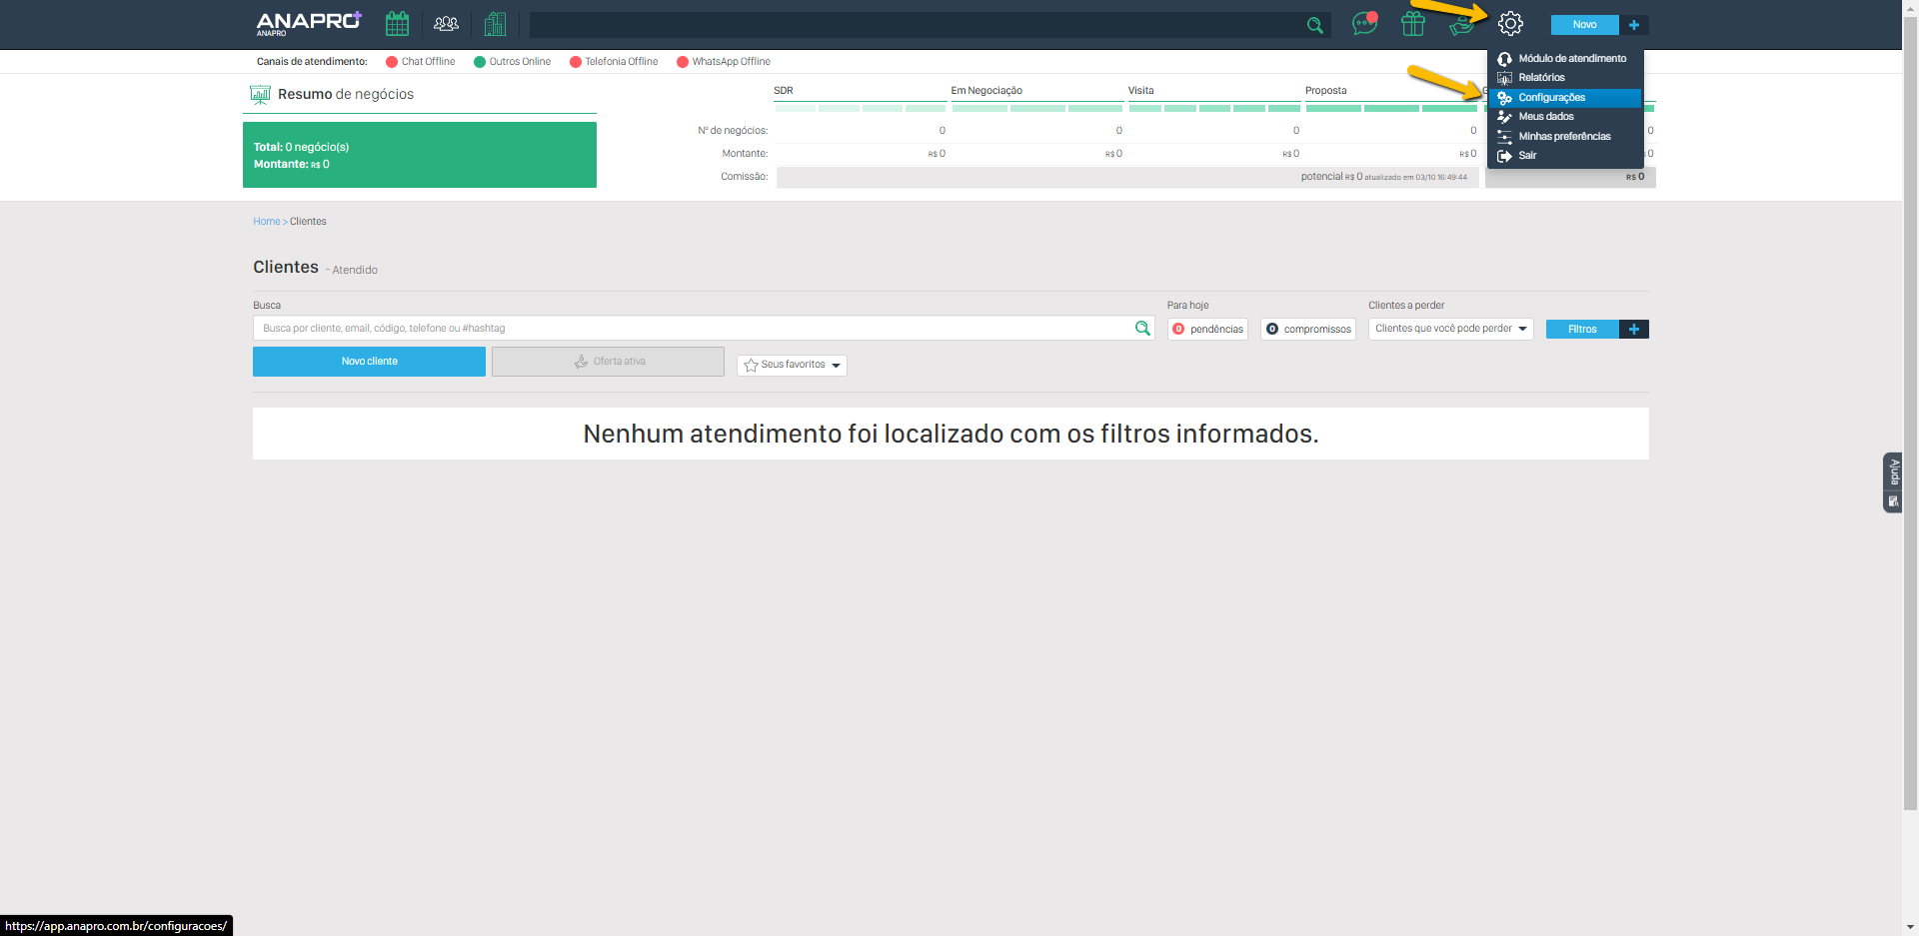Screen dimensions: 1919x936
Task: Expand the Seus favoritos dropdown
Action: tap(792, 366)
